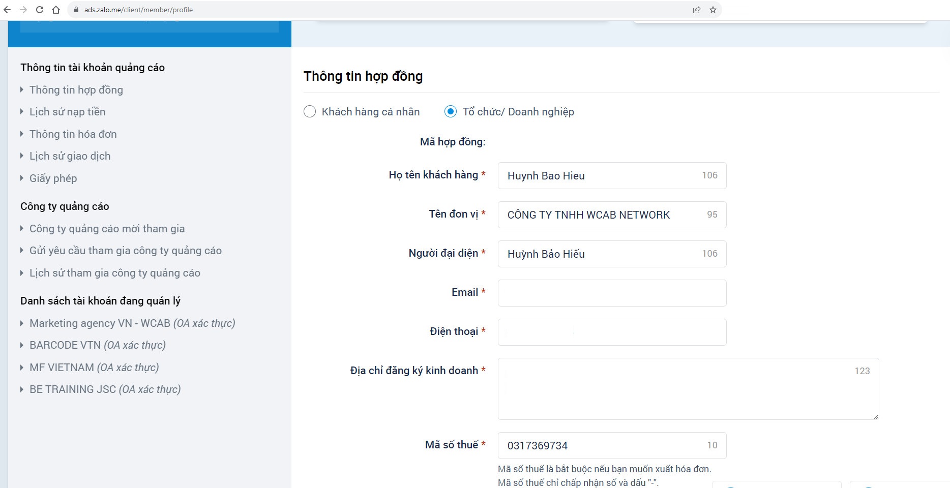This screenshot has width=950, height=488.
Task: Open the browser home page
Action: pyautogui.click(x=56, y=10)
